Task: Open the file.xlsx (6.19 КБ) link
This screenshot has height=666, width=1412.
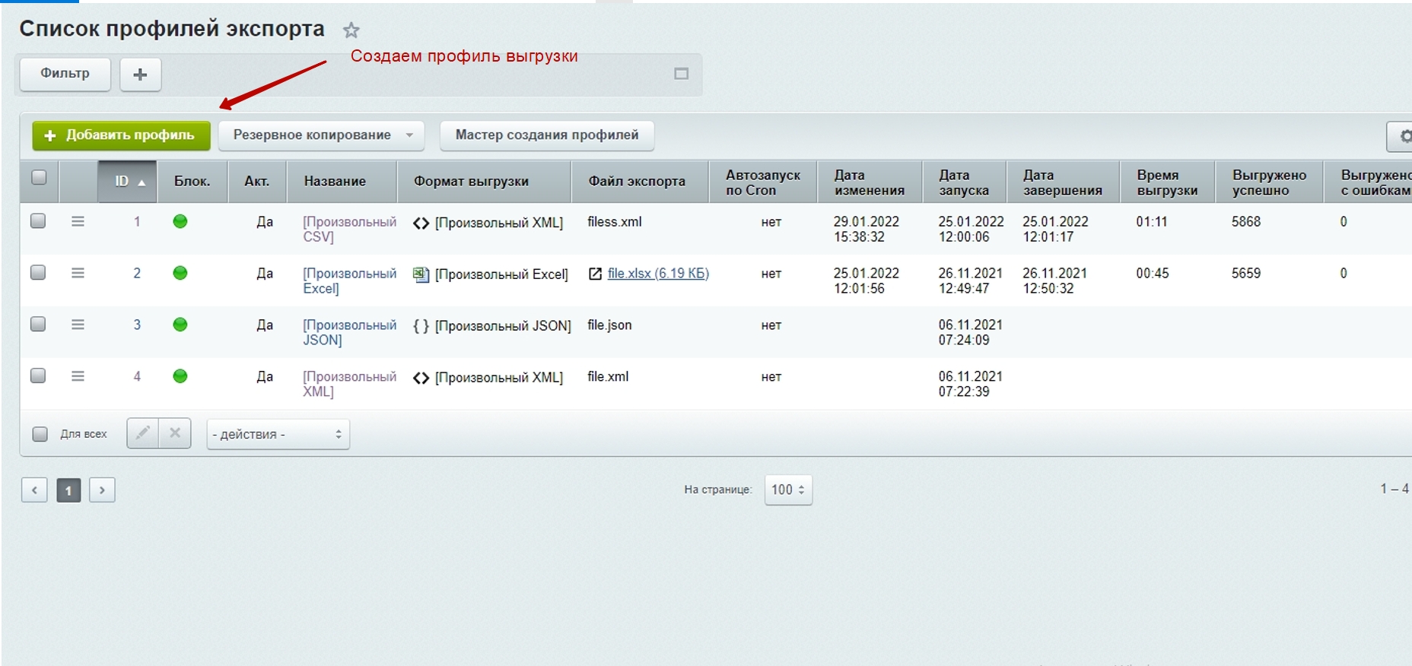Action: [x=657, y=274]
